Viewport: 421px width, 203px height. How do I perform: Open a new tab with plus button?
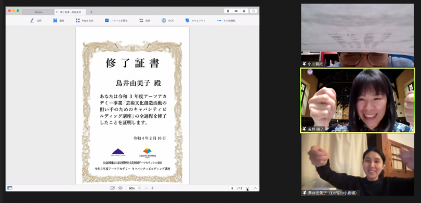click(x=91, y=12)
